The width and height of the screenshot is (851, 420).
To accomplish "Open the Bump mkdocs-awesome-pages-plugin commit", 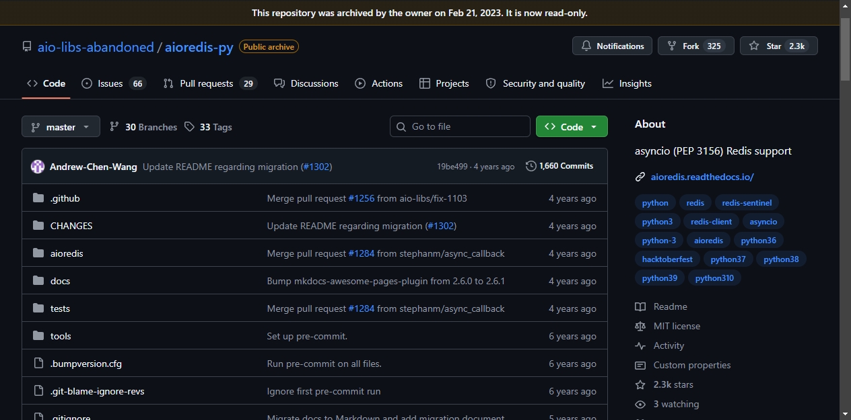I will (x=386, y=281).
